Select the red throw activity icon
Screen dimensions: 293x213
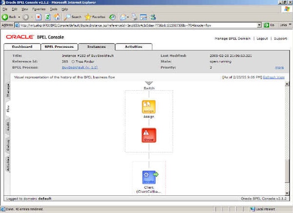click(149, 135)
